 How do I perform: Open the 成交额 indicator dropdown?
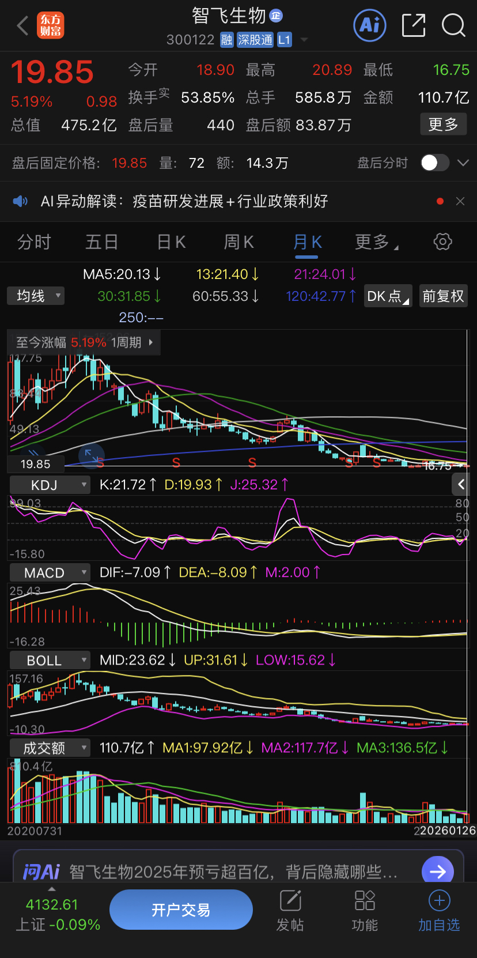click(x=49, y=748)
